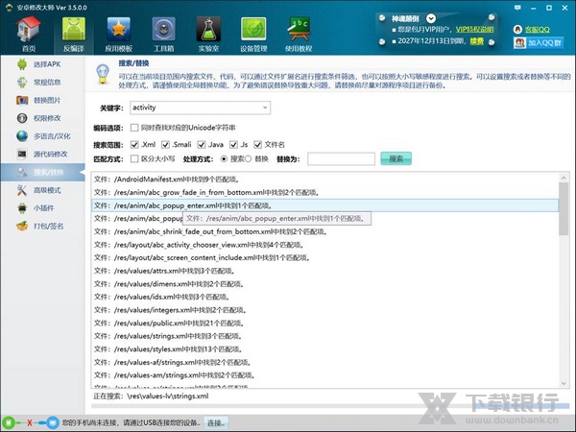This screenshot has width=576, height=432.
Task: Open the 工具箱 toolbox icon
Action: point(163,35)
